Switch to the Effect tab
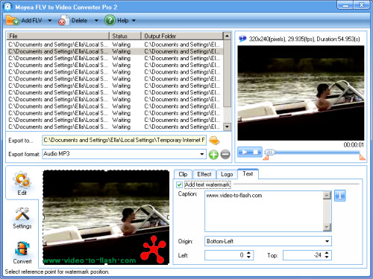The height and width of the screenshot is (279, 373). tap(204, 174)
